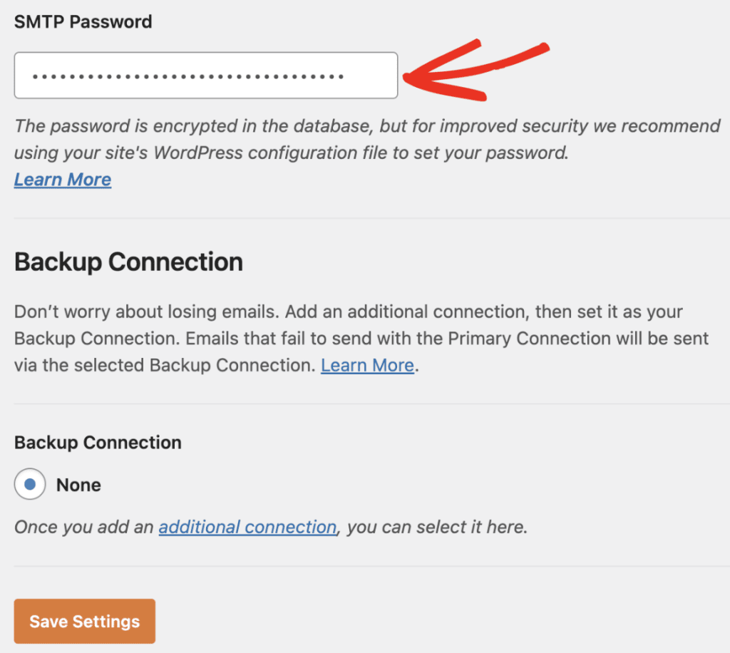
Task: Click Learn More in the Backup Connection description
Action: 367,365
